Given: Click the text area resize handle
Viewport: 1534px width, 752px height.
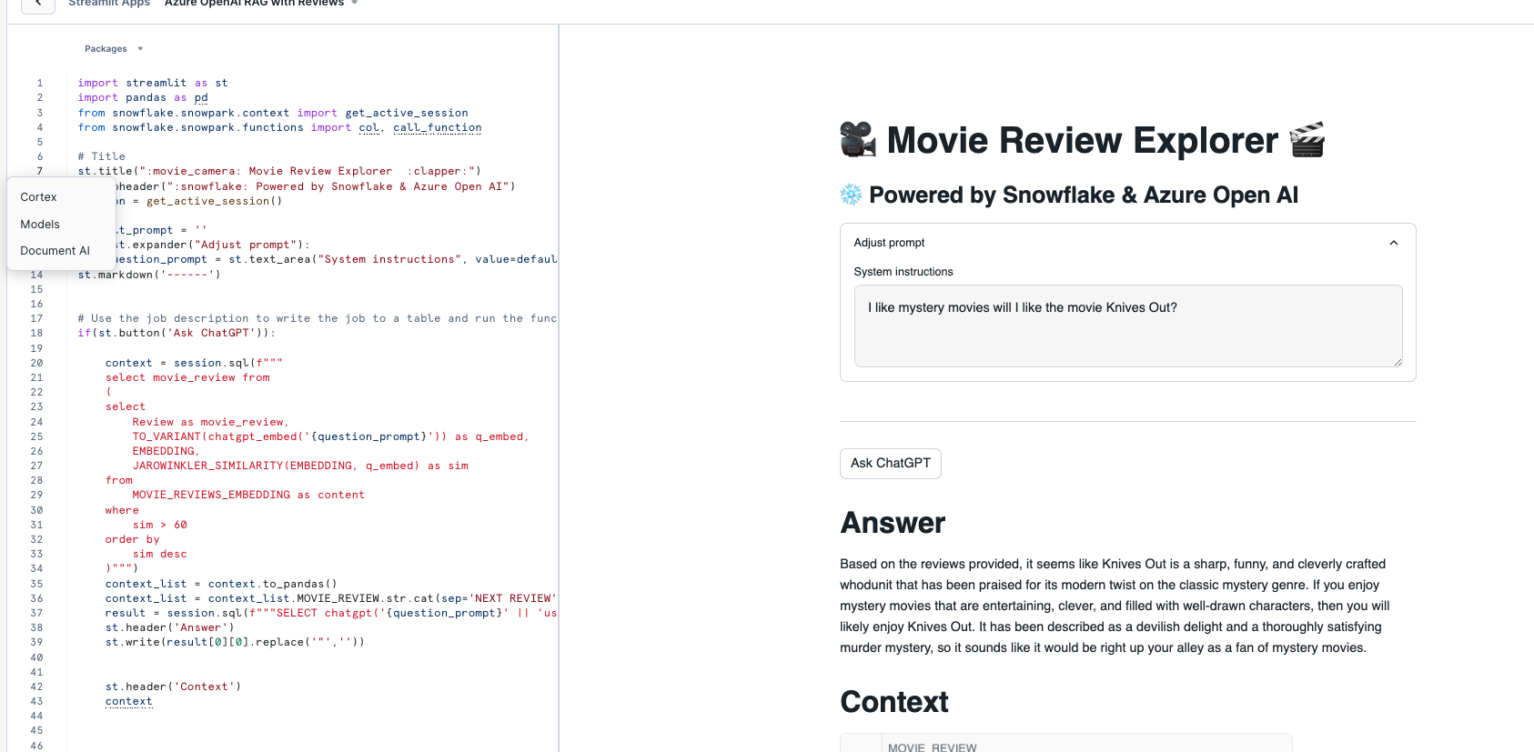Looking at the screenshot, I should tap(1397, 362).
